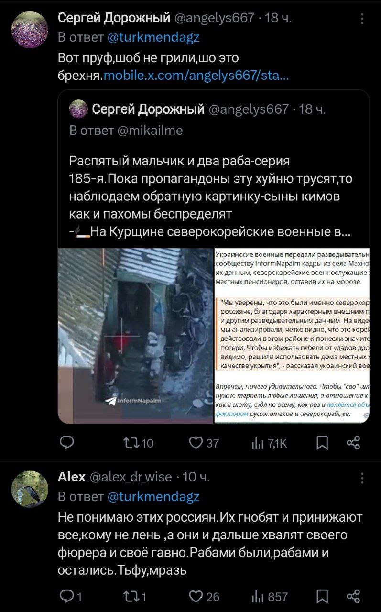Retweet Alex's reply showing 1 repost

point(131,596)
